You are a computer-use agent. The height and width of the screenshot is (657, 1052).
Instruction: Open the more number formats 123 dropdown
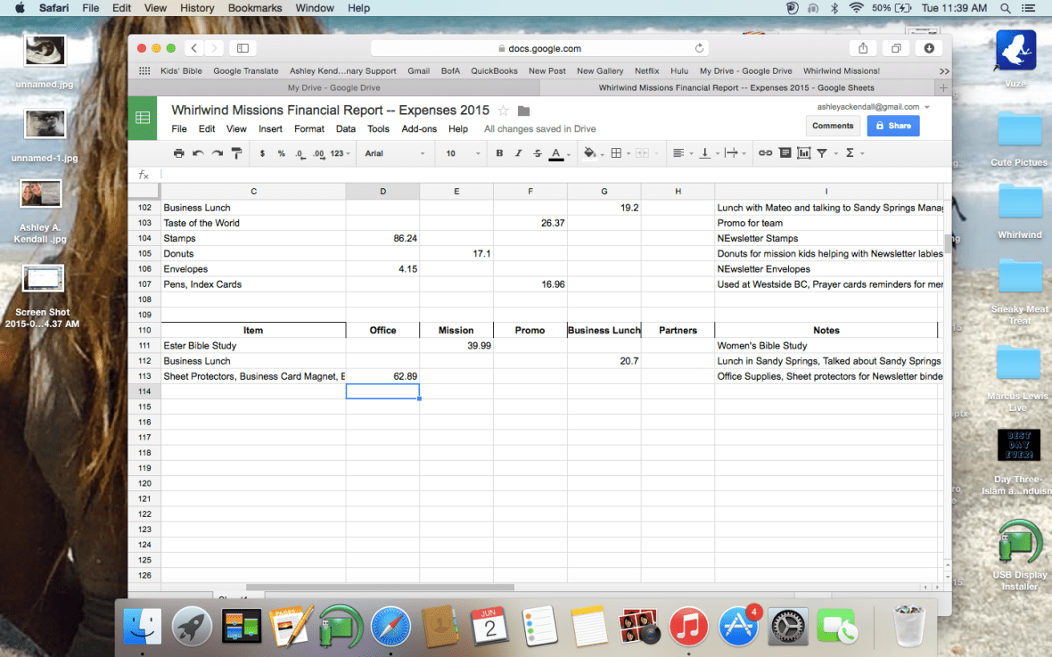pos(338,153)
